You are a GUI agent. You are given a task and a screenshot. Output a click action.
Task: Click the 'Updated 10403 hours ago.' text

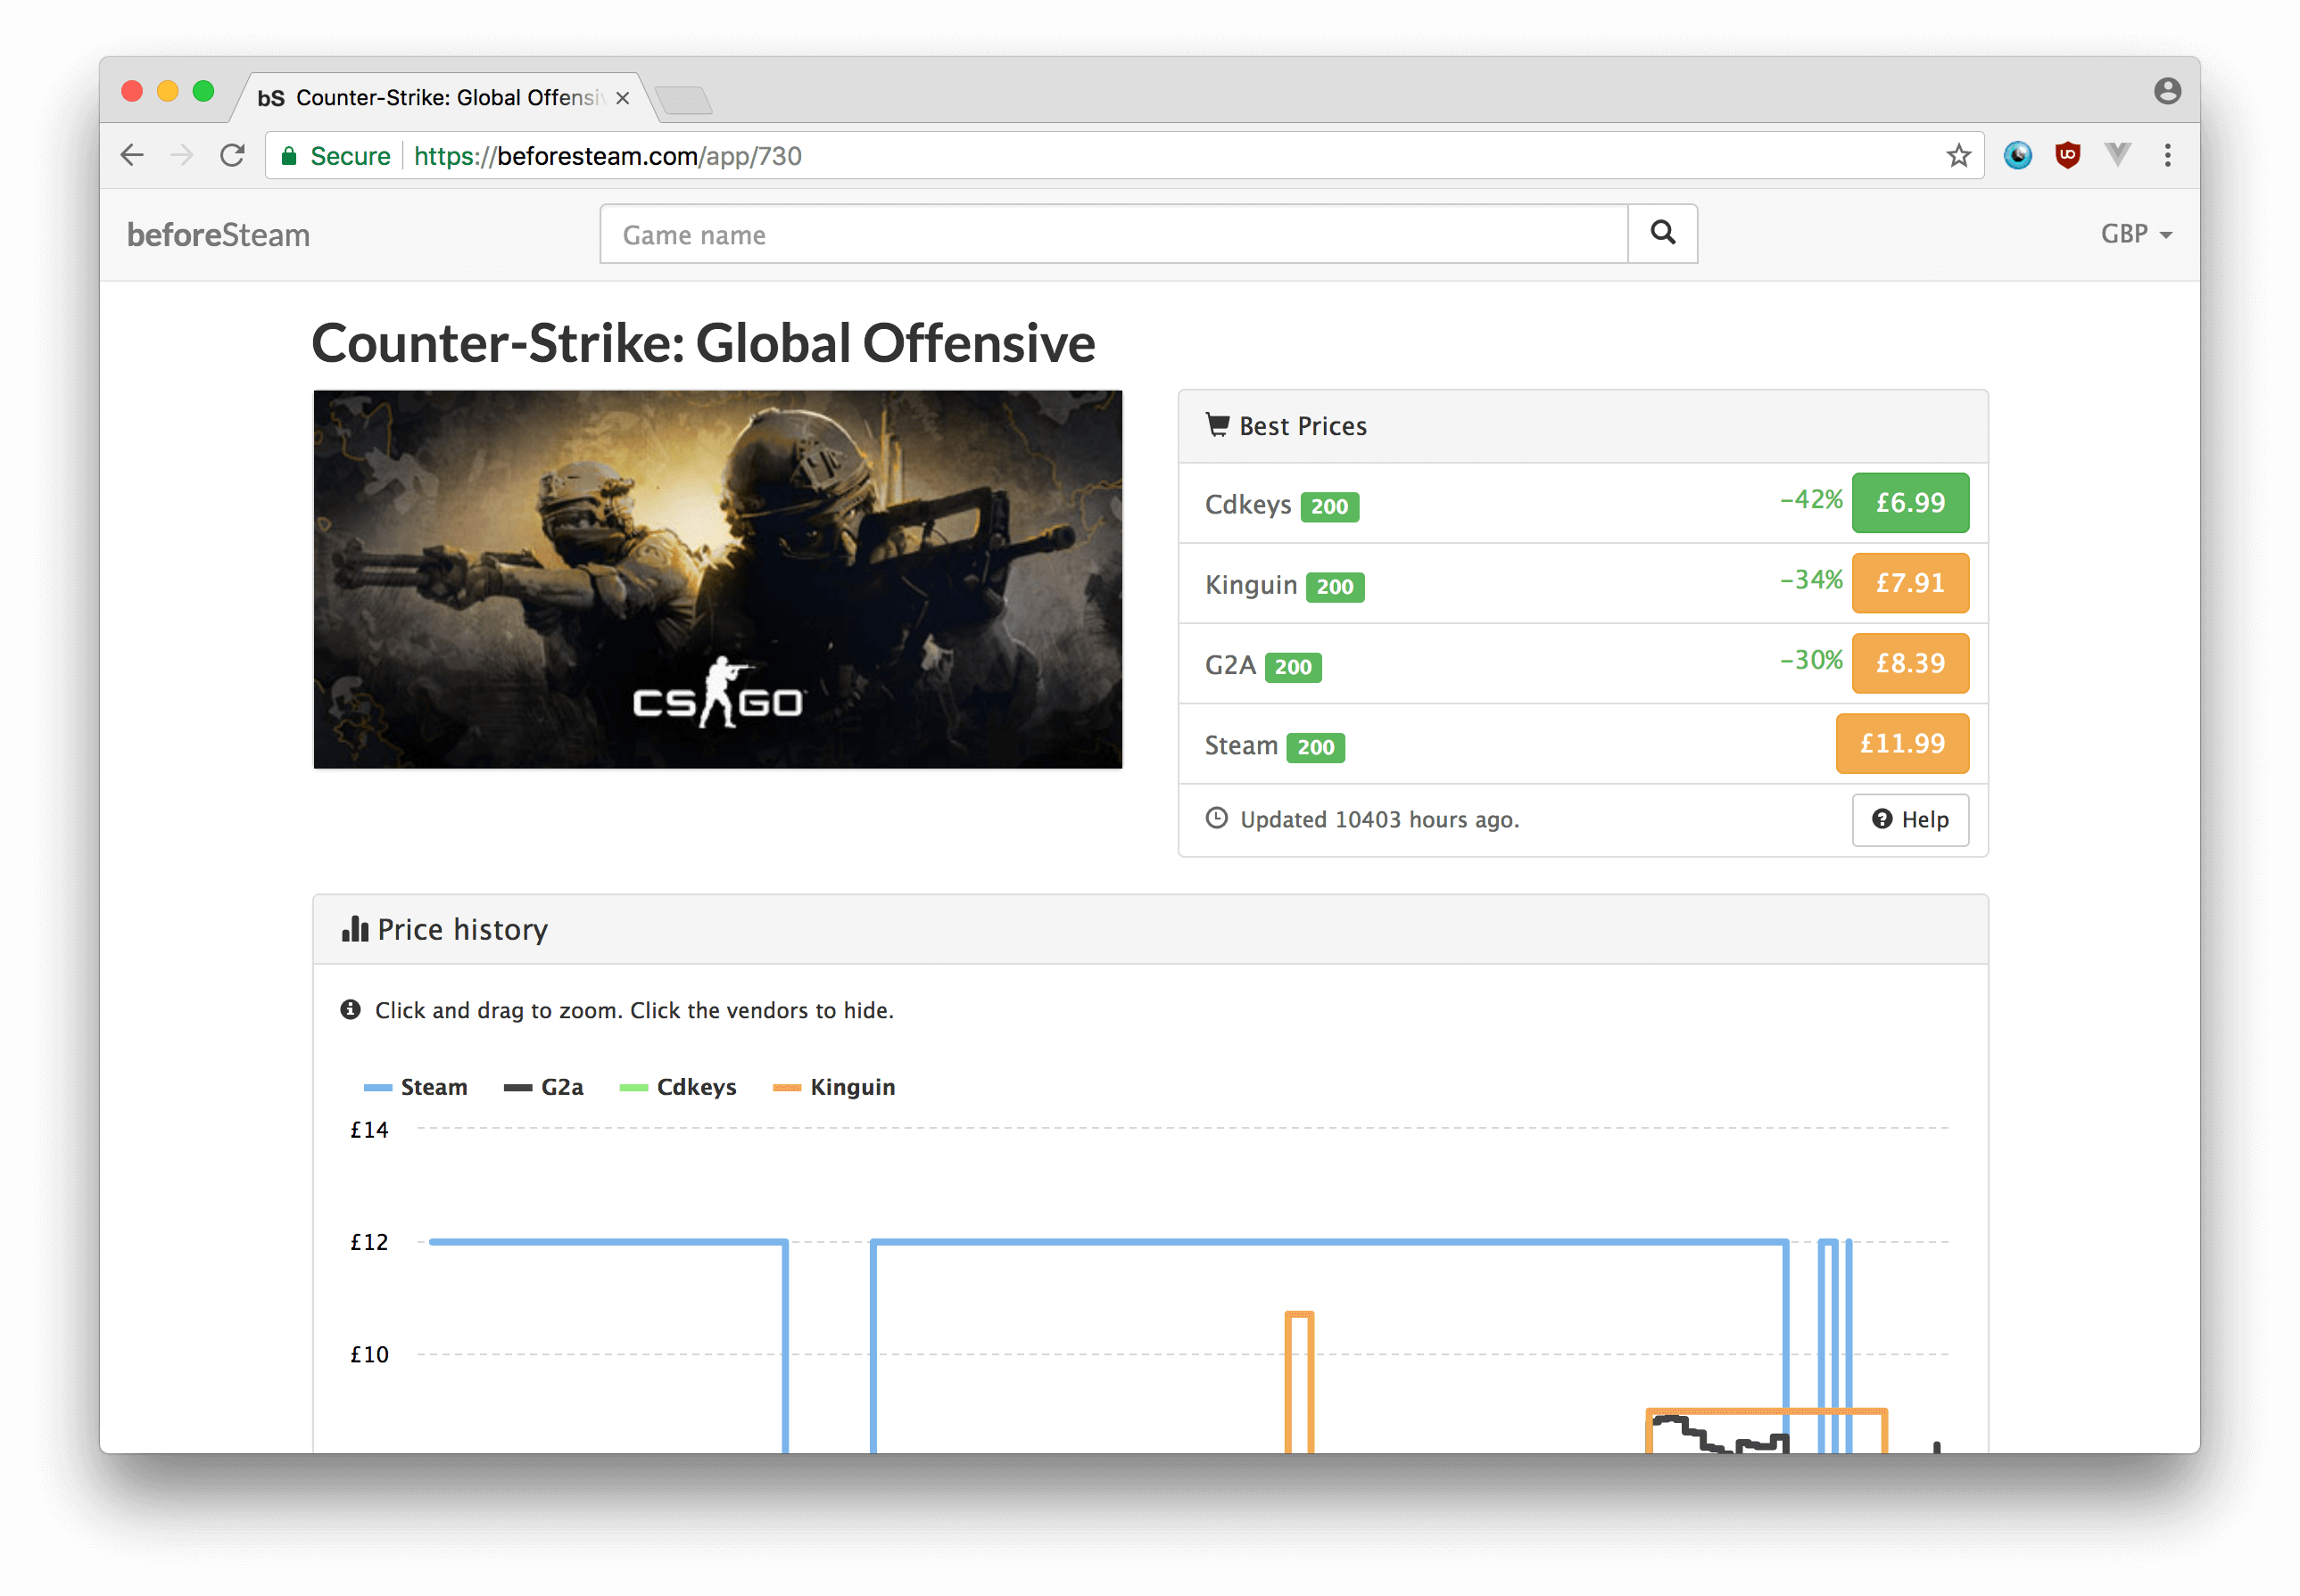point(1379,820)
